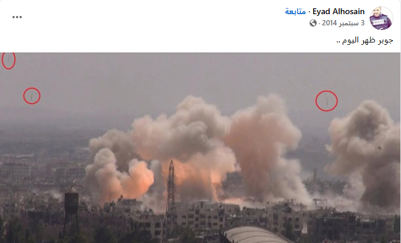Click the red circle beside the rightmost smoke plume
Viewport: 401px width, 243px height.
(x=326, y=101)
